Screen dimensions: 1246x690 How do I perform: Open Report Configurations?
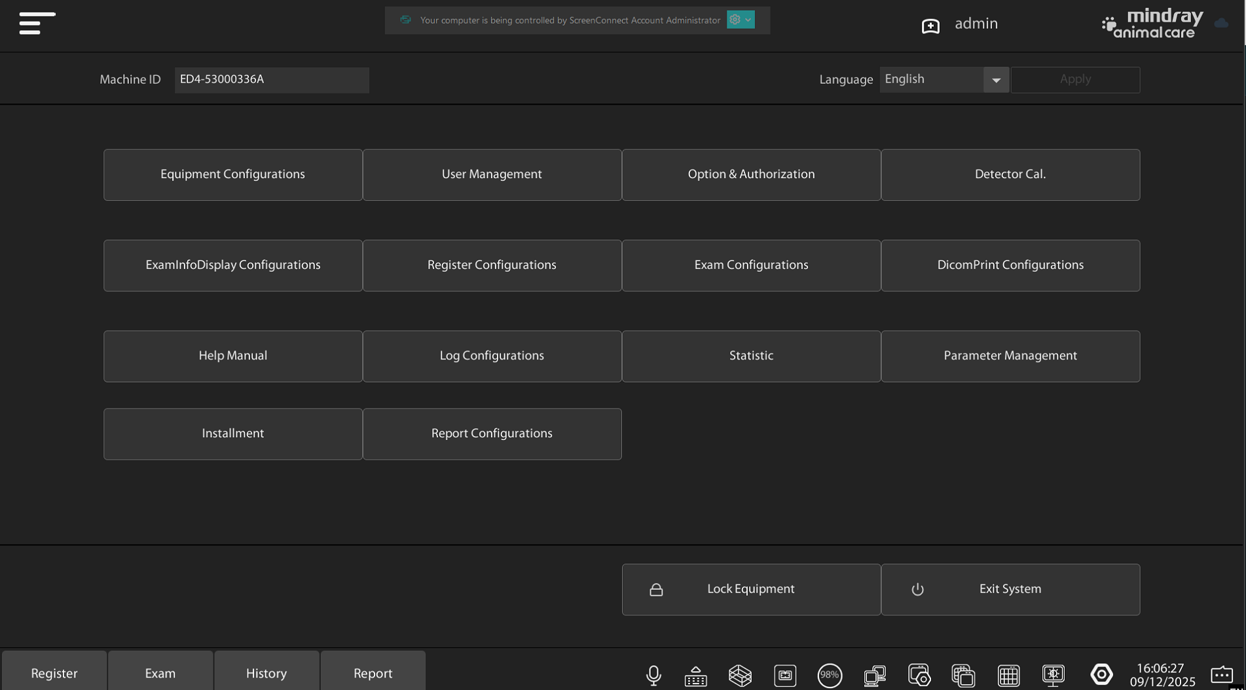click(492, 434)
